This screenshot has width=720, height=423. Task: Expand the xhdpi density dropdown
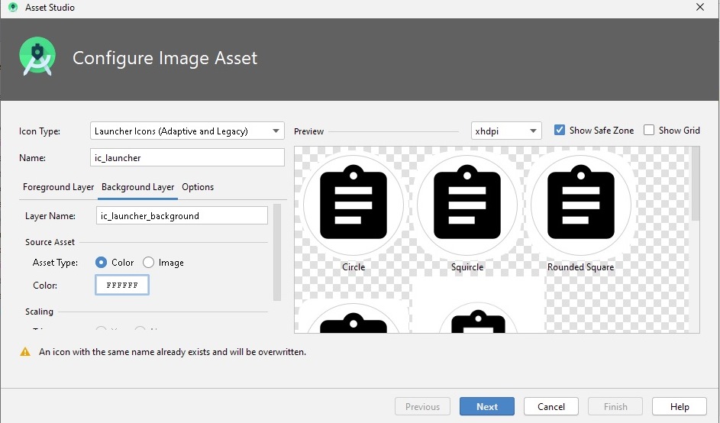coord(506,131)
